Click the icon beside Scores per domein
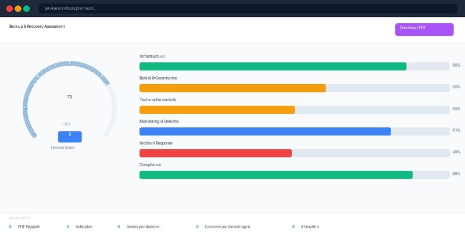Screen dimensions: 465x244 coord(119,227)
